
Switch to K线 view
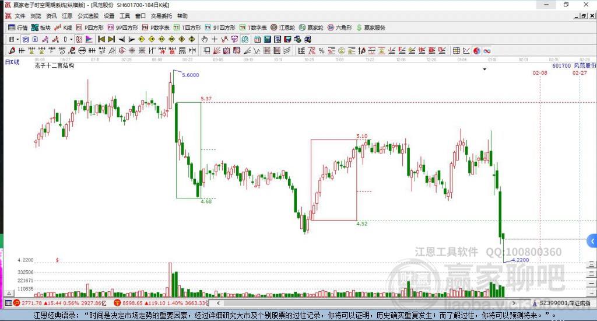(x=63, y=27)
